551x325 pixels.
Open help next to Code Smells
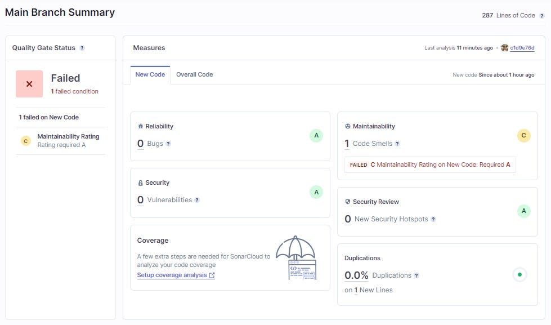pyautogui.click(x=398, y=144)
